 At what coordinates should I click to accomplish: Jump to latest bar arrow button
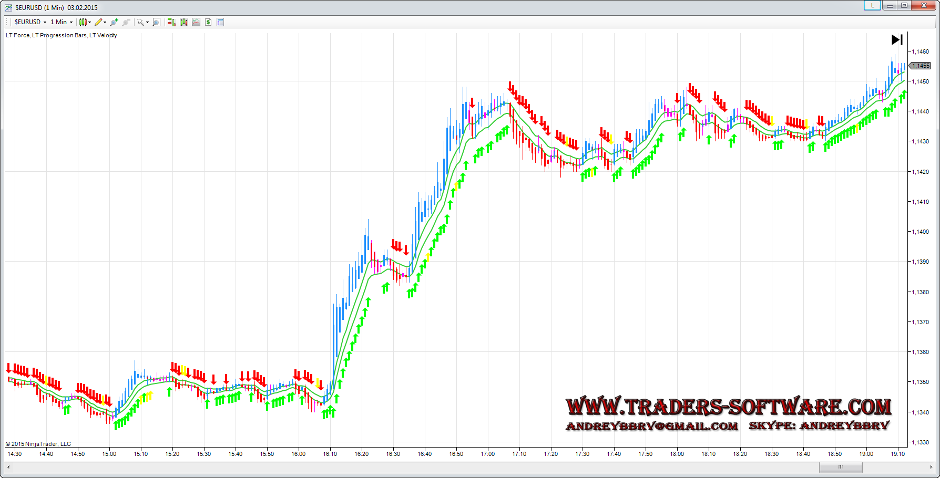tap(896, 40)
